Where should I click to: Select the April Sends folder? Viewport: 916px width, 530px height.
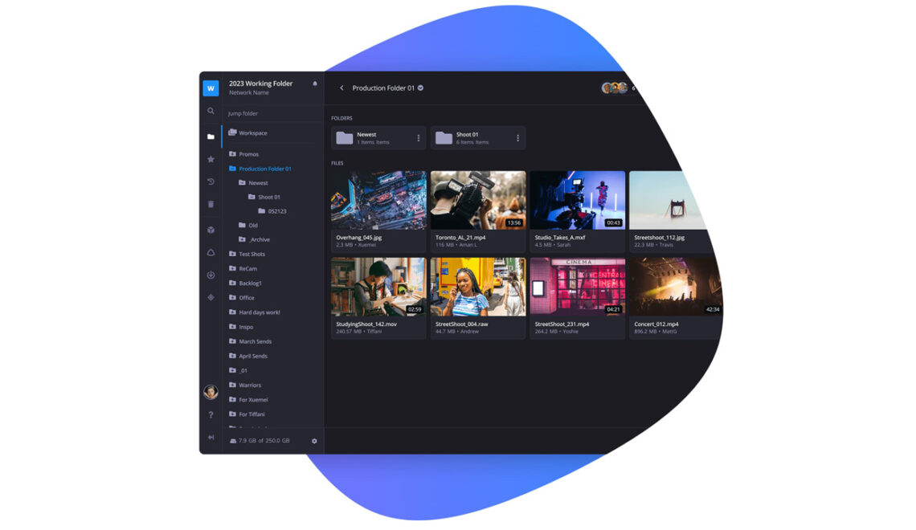pos(248,356)
